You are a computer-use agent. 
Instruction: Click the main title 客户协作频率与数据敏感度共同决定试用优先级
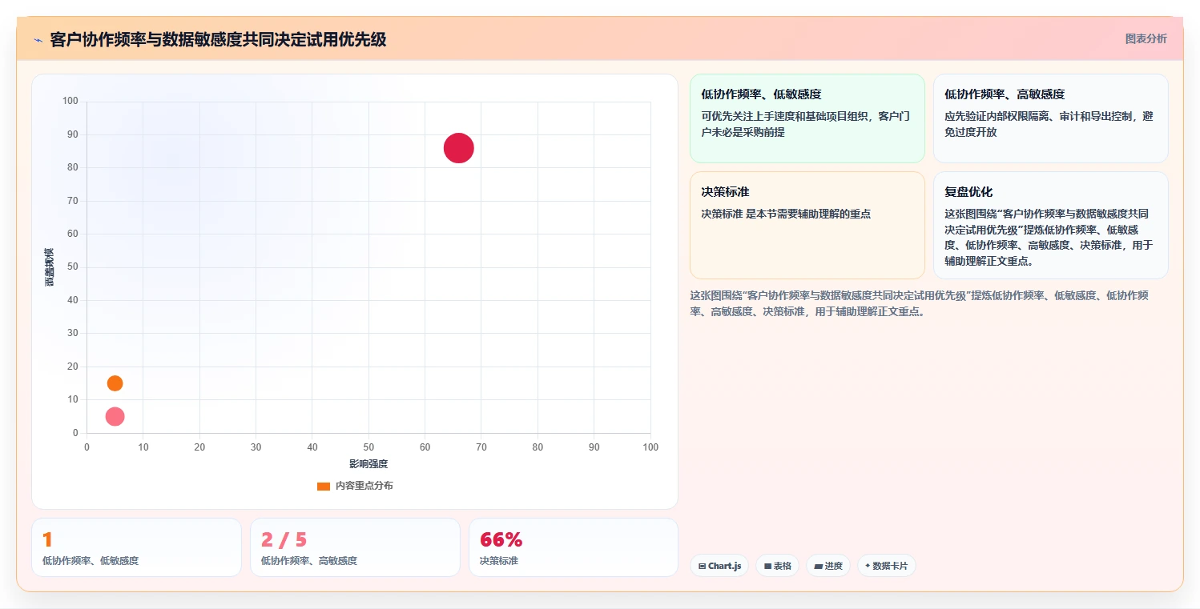tap(218, 39)
